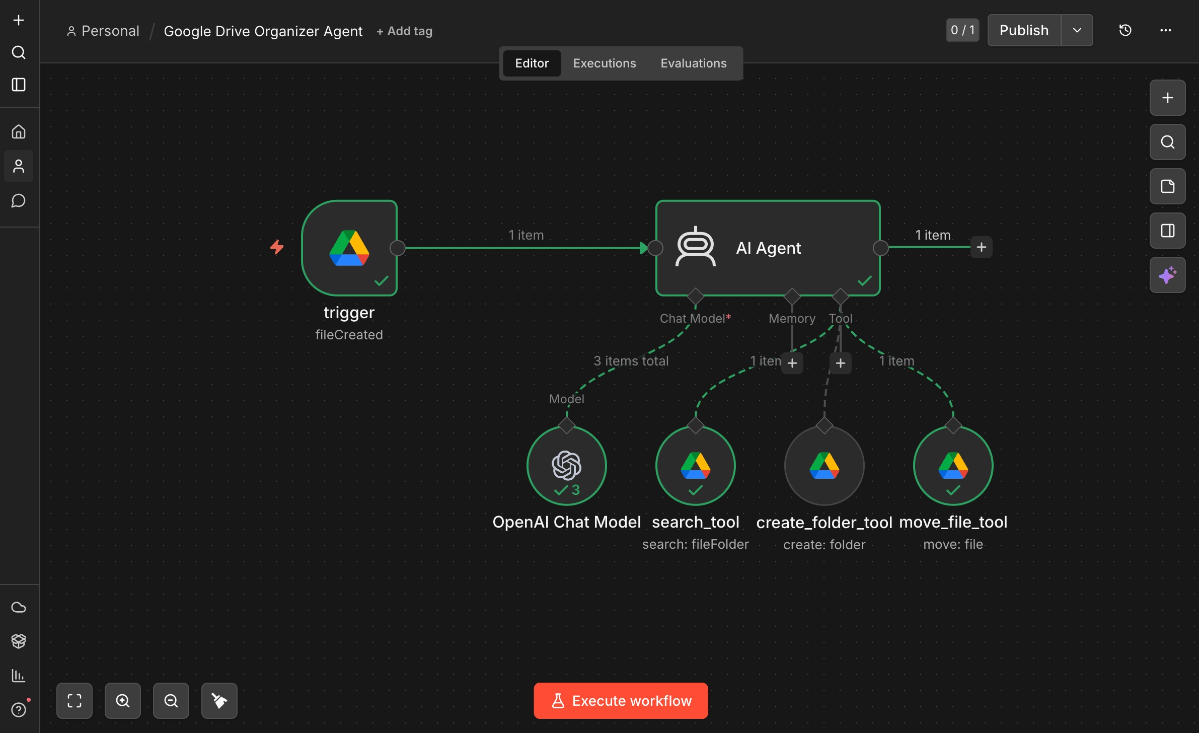Click the "create: folder" subtitle
This screenshot has width=1199, height=733.
tap(825, 545)
